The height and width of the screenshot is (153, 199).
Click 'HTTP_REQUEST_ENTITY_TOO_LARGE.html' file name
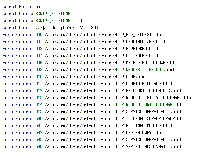154,97
